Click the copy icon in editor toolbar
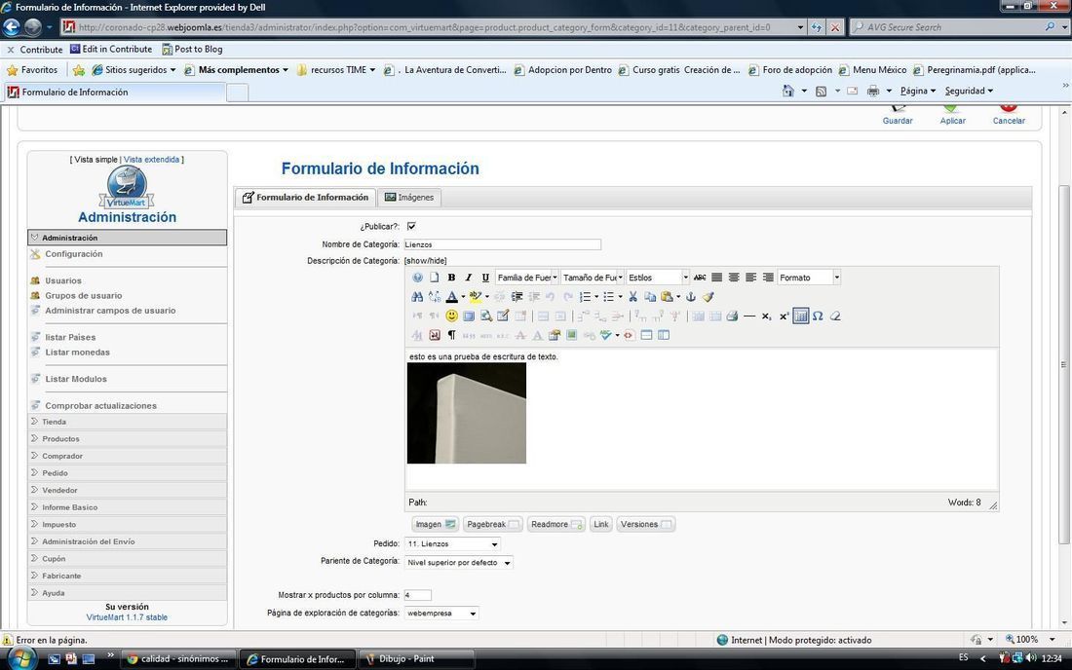The width and height of the screenshot is (1072, 670). 649,296
